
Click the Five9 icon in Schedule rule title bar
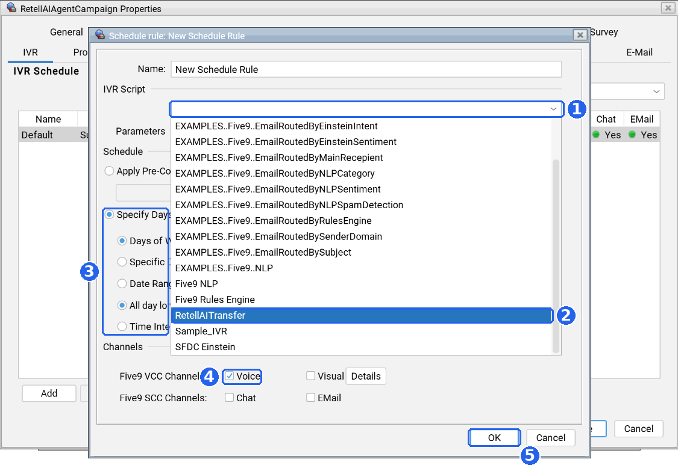[x=100, y=35]
